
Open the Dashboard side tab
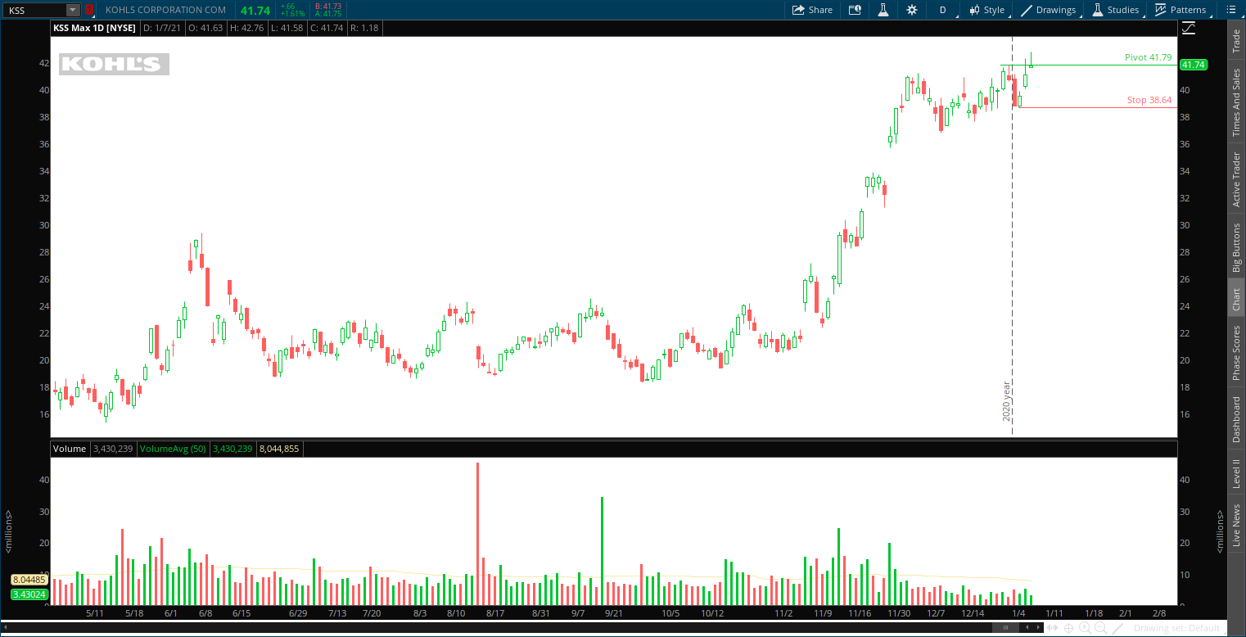1236,419
